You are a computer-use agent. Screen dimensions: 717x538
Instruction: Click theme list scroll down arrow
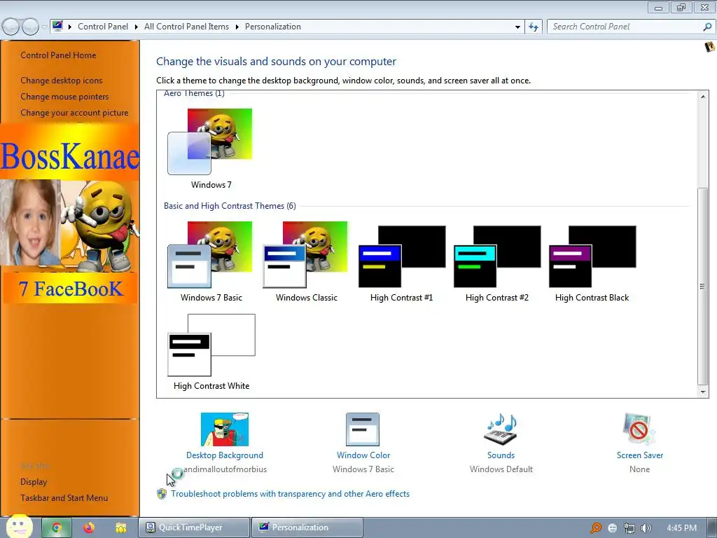tap(703, 392)
